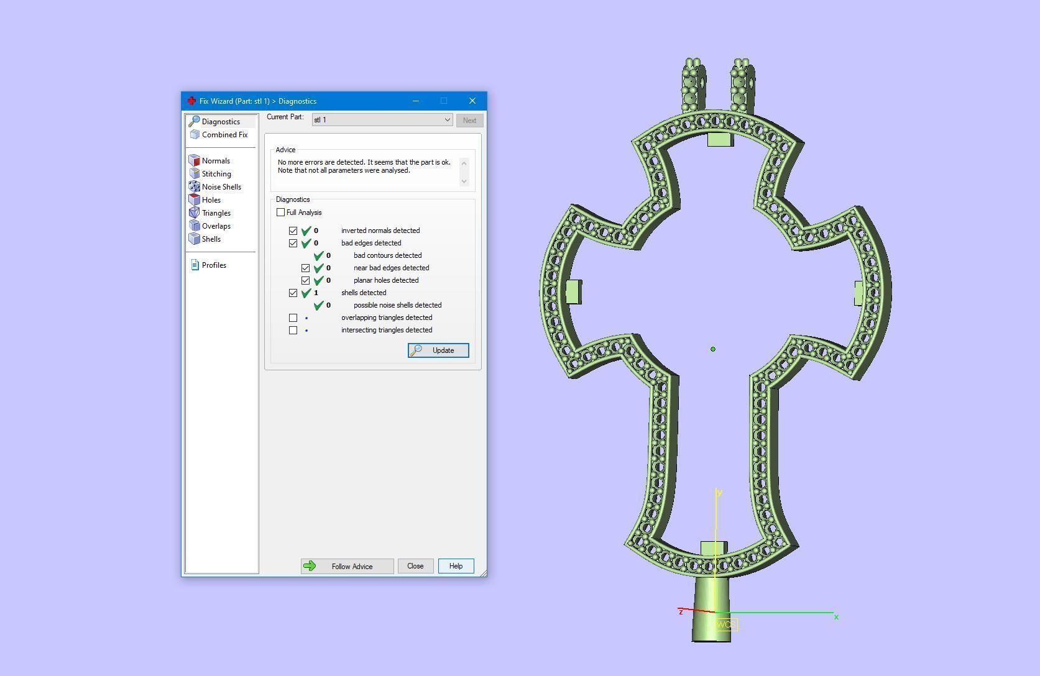Click the Next button
The image size is (1040, 676).
tap(469, 121)
